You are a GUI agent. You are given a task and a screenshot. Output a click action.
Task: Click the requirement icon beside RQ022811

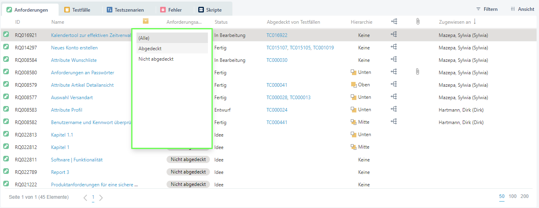6,159
